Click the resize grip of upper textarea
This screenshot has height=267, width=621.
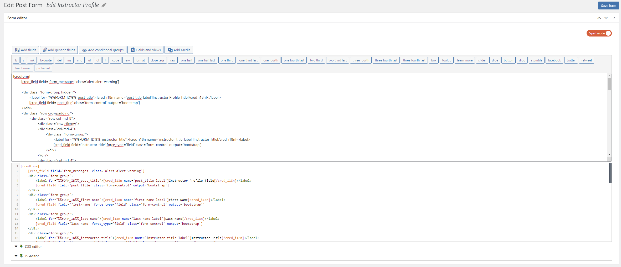click(x=610, y=159)
